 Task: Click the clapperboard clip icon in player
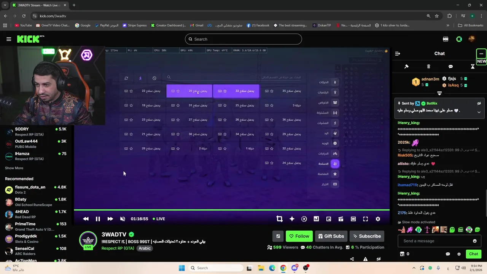pyautogui.click(x=341, y=219)
